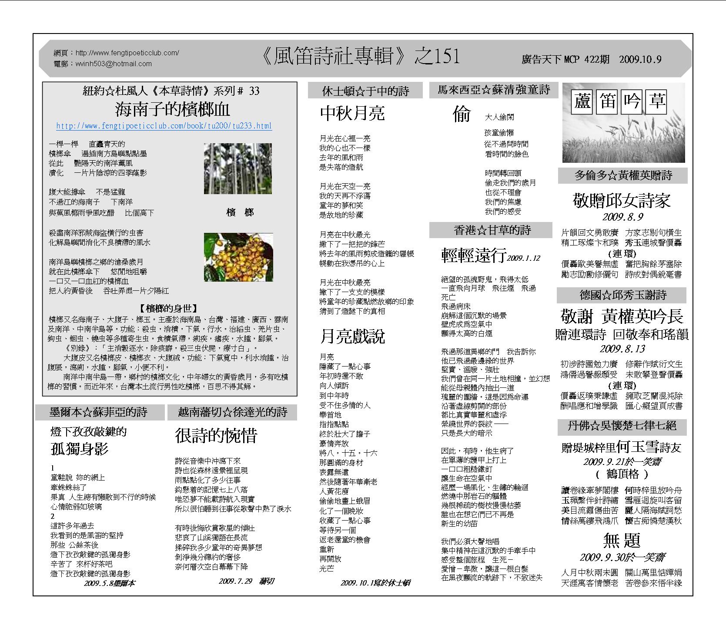
Task: Open the tu233.html book link
Action: (x=164, y=126)
